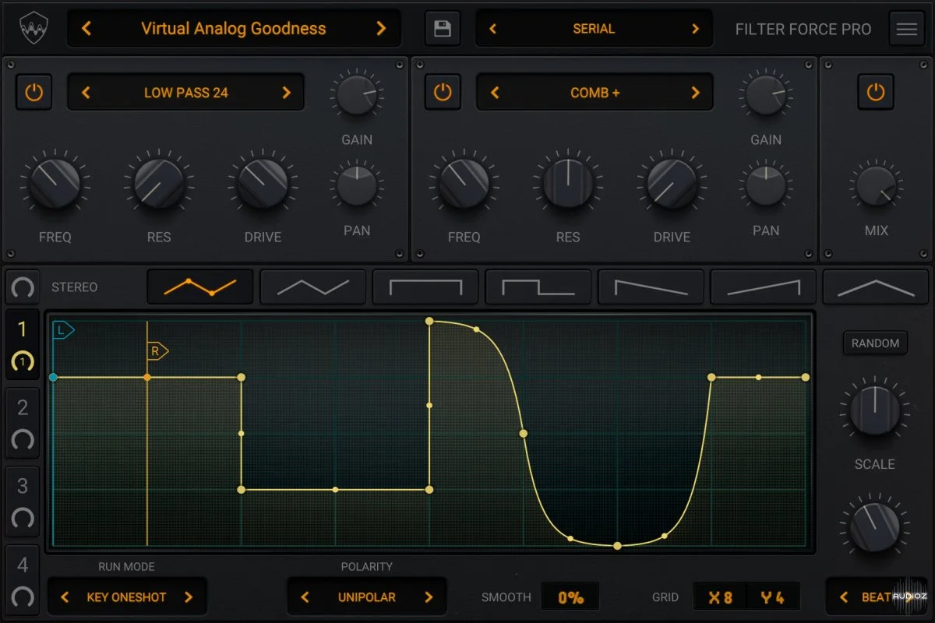The width and height of the screenshot is (935, 623).
Task: Click the Filter Force logo icon
Action: tap(34, 28)
